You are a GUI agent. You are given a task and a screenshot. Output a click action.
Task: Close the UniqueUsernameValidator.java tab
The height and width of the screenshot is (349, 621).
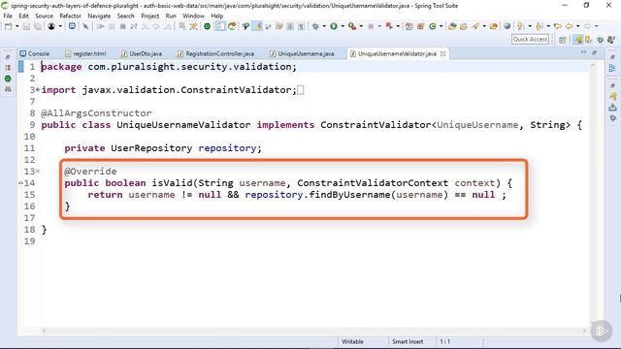(442, 53)
